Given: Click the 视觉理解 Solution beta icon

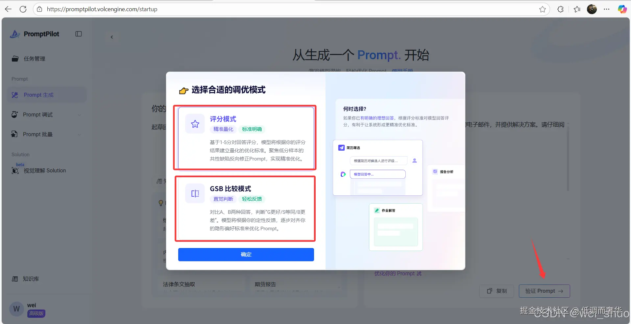Looking at the screenshot, I should [15, 170].
